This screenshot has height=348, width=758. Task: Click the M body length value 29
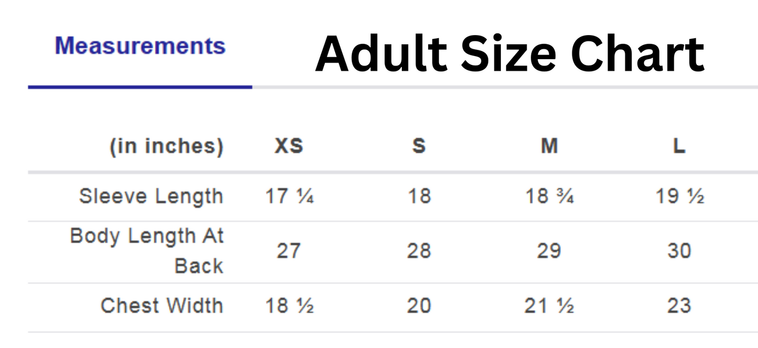(x=549, y=251)
